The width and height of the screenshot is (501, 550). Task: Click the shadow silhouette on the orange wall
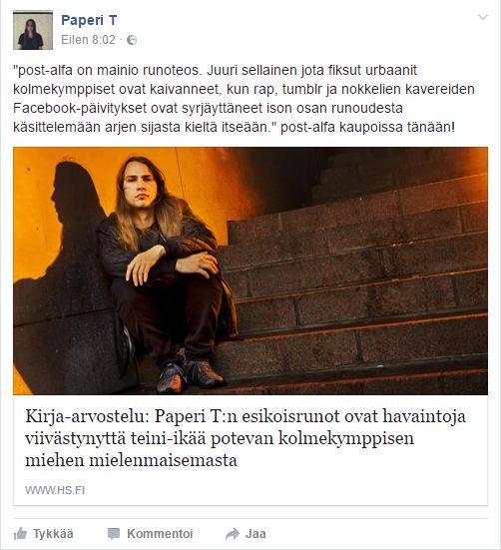(70, 225)
